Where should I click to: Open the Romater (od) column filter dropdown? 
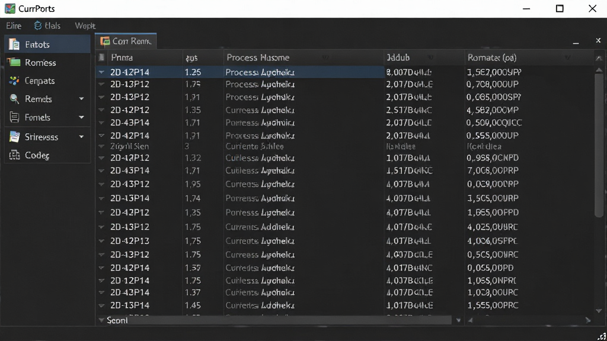567,57
